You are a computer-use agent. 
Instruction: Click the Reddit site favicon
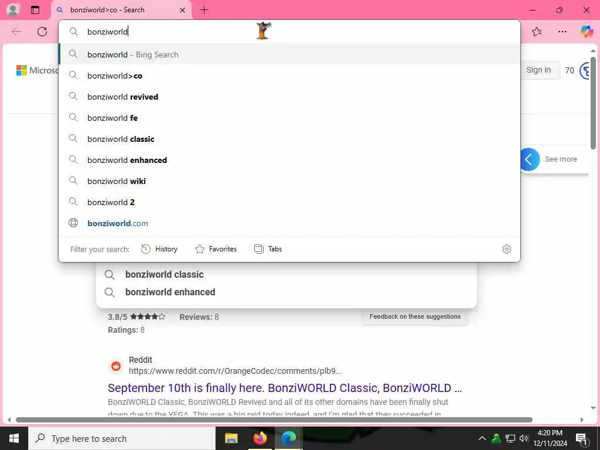click(x=116, y=366)
